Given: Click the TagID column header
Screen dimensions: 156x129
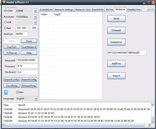Looking at the screenshot, I should pyautogui.click(x=77, y=14).
